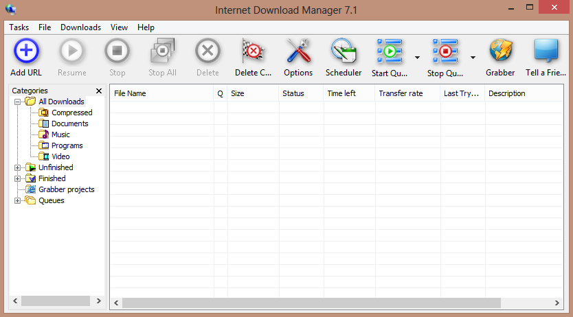The height and width of the screenshot is (317, 573).
Task: Select the Music category folder
Action: pos(54,134)
